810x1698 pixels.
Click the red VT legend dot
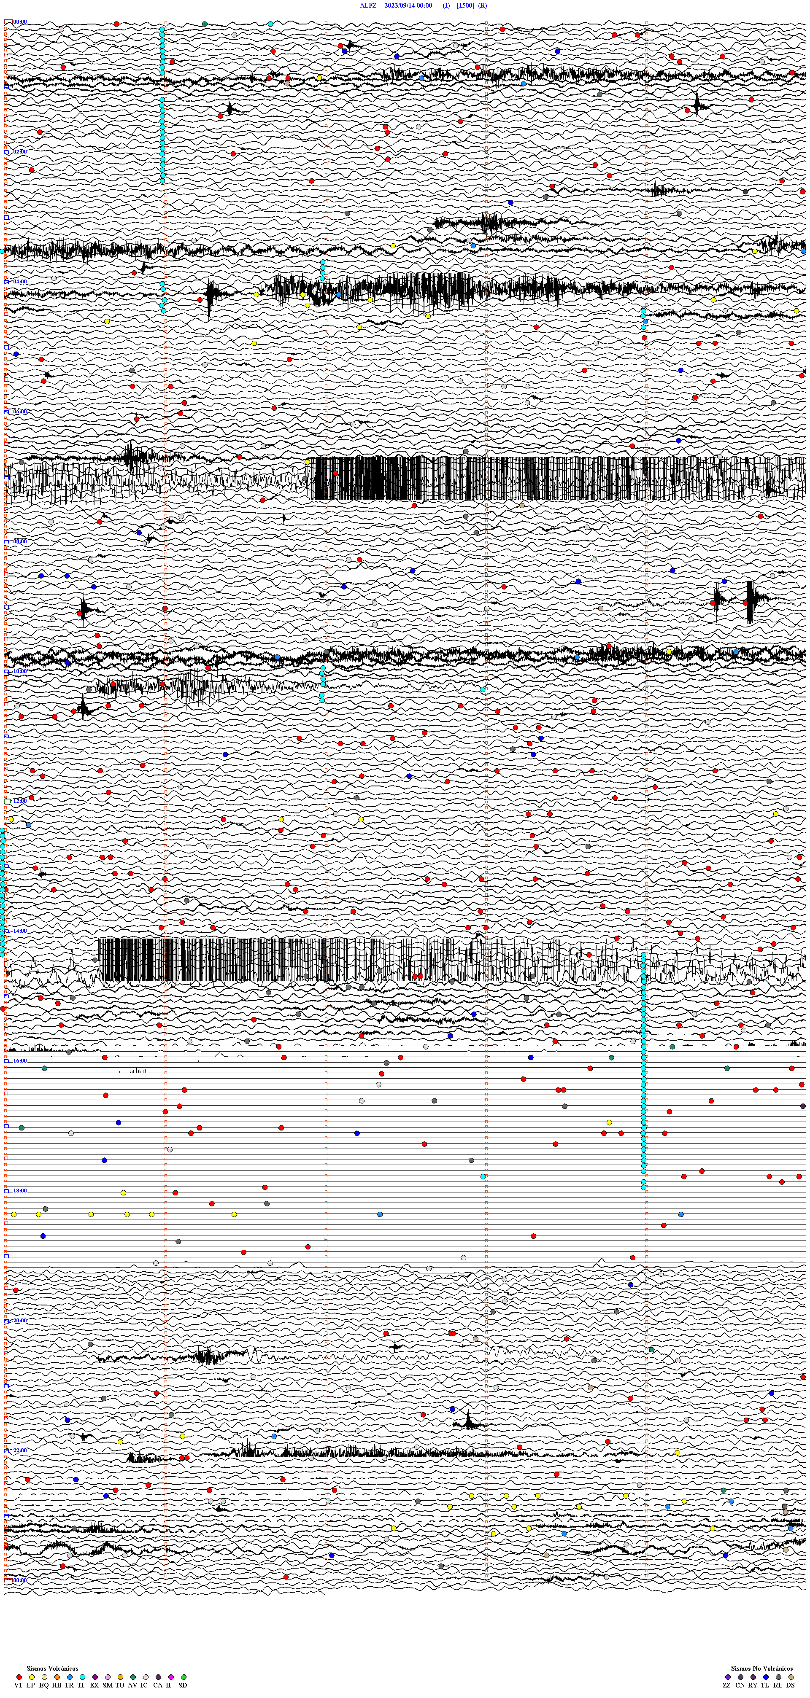coord(19,1677)
